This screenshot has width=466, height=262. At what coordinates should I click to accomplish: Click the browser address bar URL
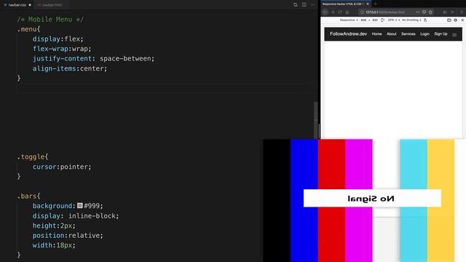pyautogui.click(x=385, y=12)
